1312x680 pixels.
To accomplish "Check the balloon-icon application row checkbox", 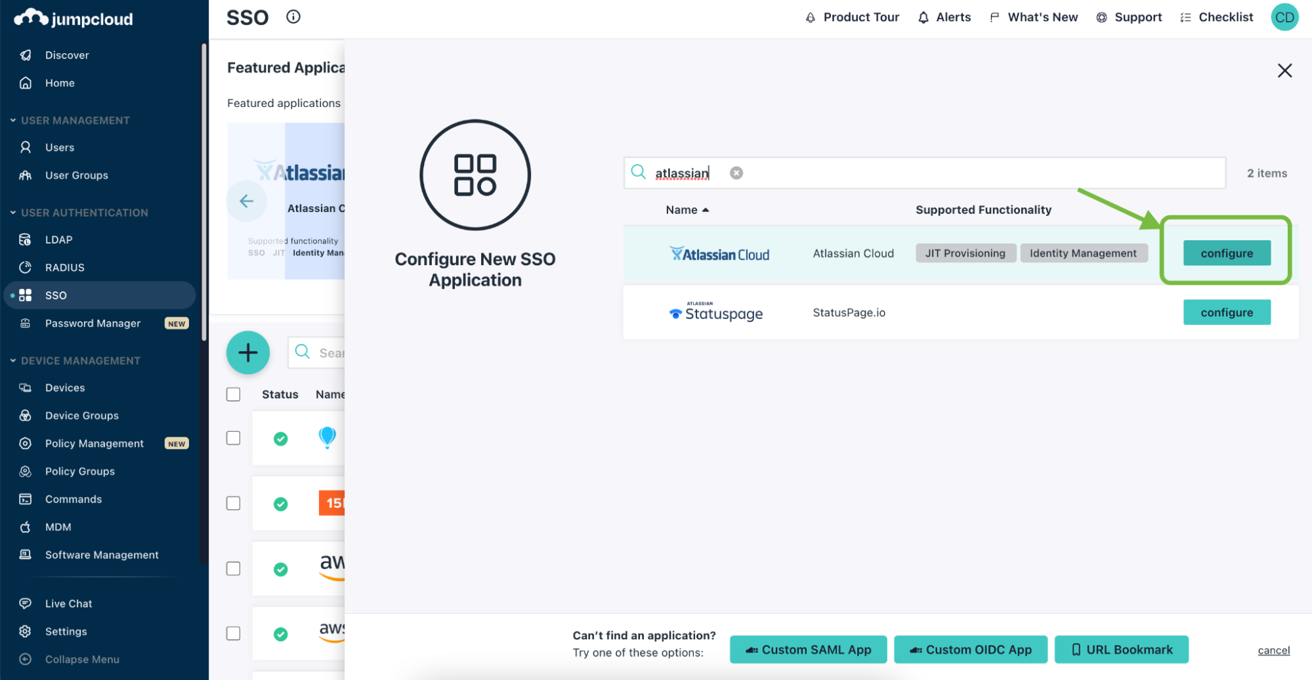I will click(233, 438).
